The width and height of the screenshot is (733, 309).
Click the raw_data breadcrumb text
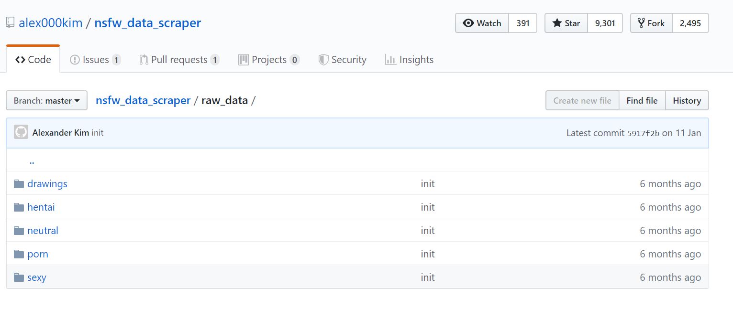[x=224, y=101]
